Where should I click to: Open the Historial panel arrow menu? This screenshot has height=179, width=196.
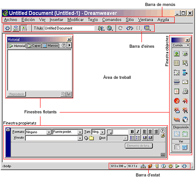point(69,45)
